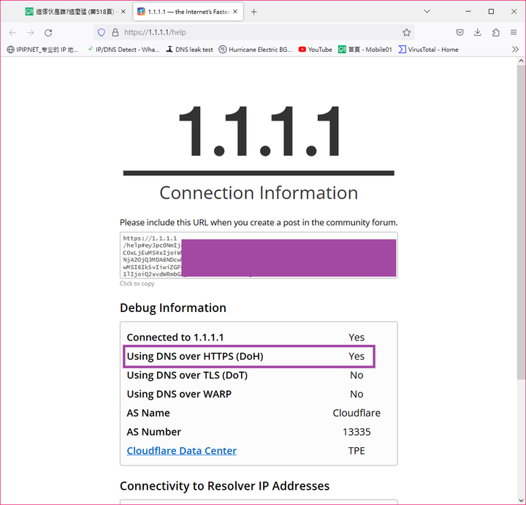
Task: Click the 'TPE' data center value
Action: 357,451
